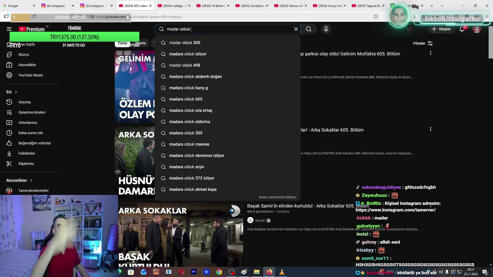Viewport: 493px width, 277px height.
Task: Open Premiere Pro from the taskbar
Action: point(194,272)
